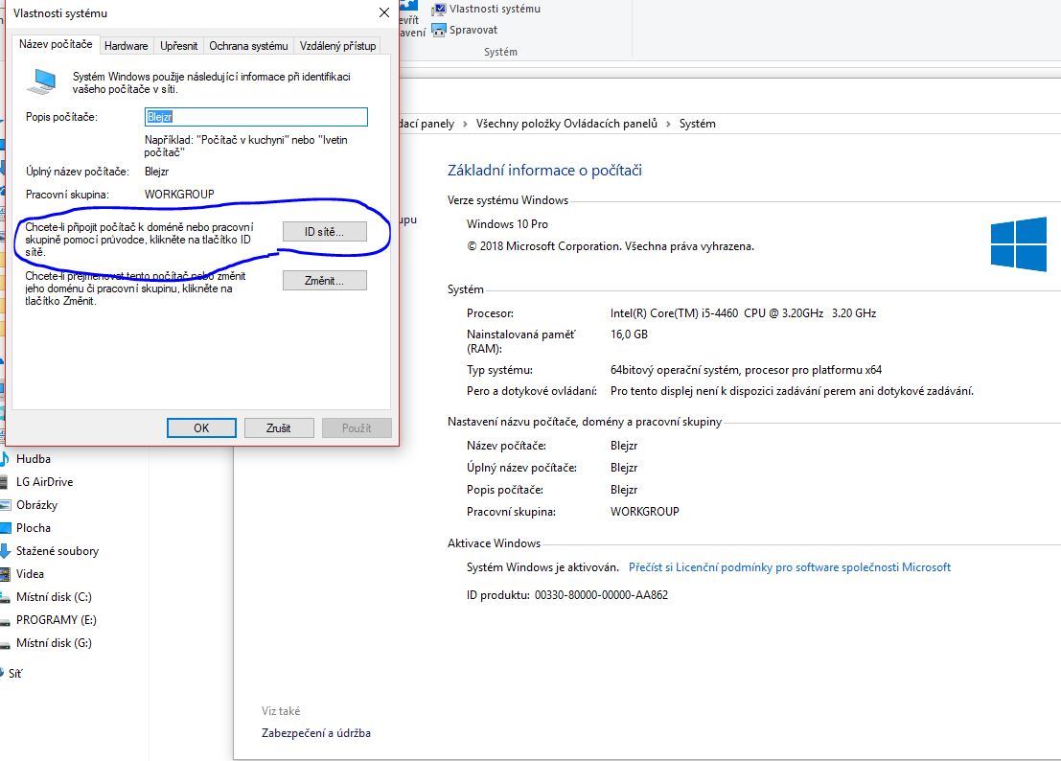Click the Vlastnosti systému ribbon icon
This screenshot has width=1061, height=761.
tap(439, 9)
